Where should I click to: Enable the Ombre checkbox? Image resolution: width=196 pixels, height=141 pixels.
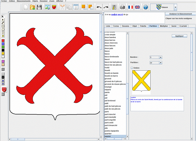point(132,68)
